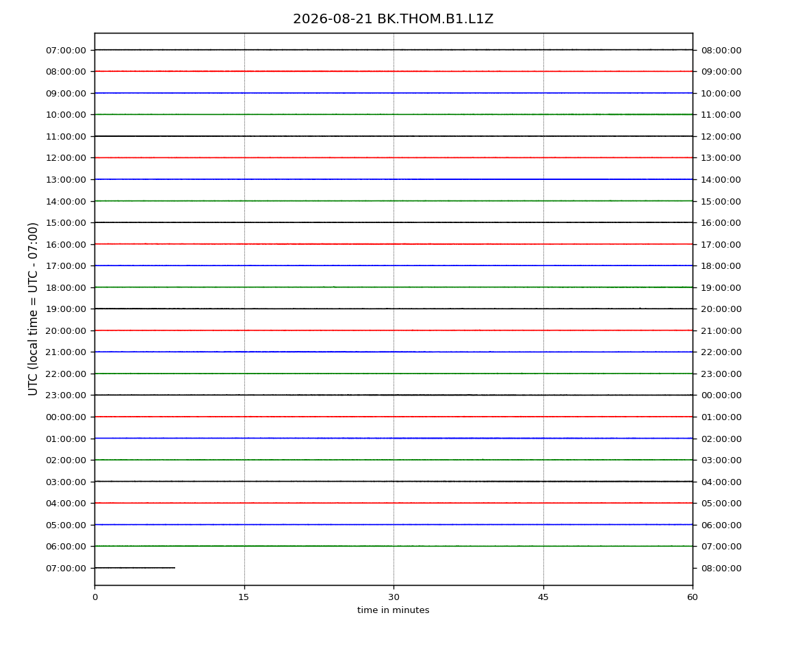Click the short black trace at the bottom 07:00:00
The height and width of the screenshot is (650, 787).
pos(135,568)
